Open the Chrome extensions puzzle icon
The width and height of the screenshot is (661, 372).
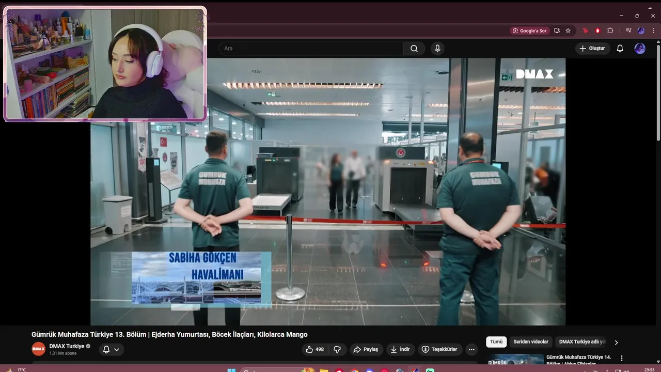coord(610,30)
